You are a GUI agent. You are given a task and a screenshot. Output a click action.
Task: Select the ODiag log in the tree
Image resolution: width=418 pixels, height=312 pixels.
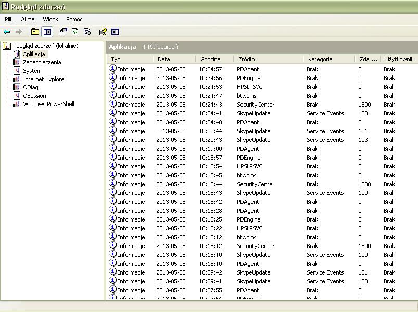point(30,87)
